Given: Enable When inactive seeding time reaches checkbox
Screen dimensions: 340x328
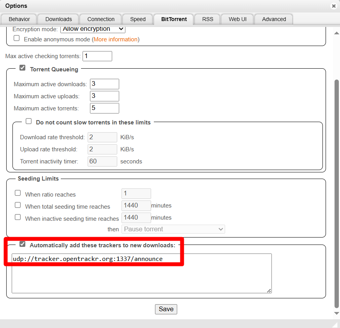Looking at the screenshot, I should coord(18,217).
